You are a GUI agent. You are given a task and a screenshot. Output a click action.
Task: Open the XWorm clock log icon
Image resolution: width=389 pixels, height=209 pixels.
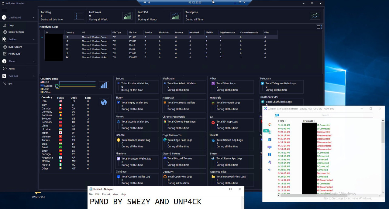[269, 132]
